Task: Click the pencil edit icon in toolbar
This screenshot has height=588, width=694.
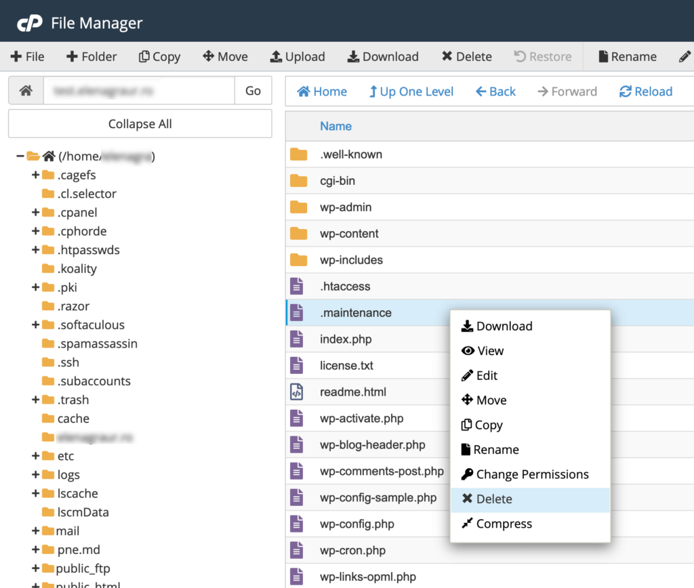Action: (x=685, y=57)
